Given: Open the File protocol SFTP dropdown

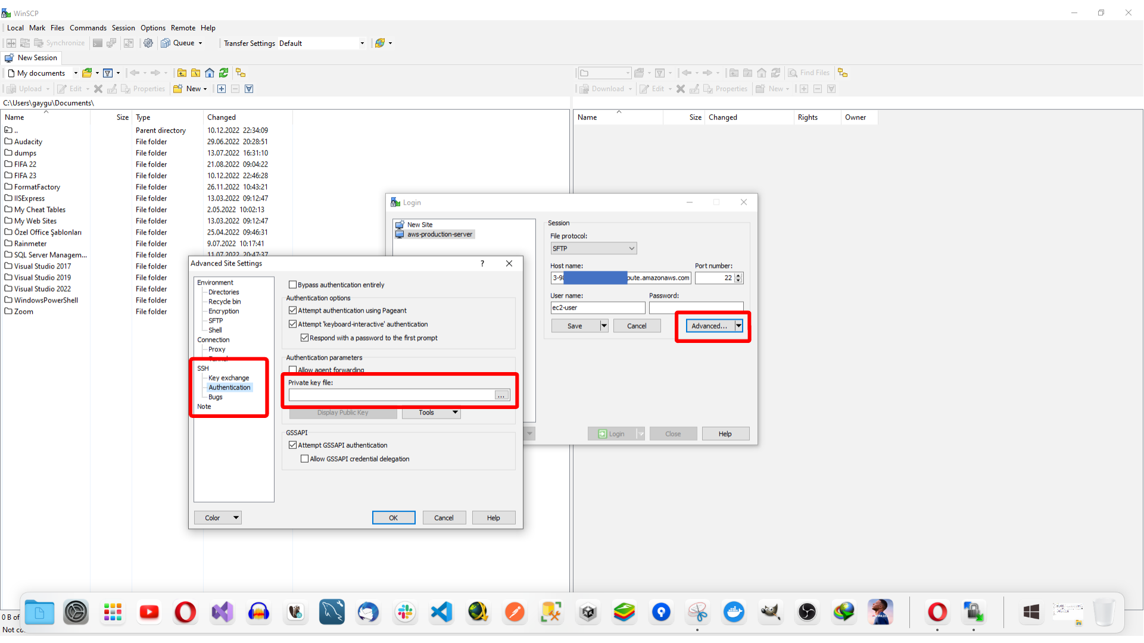Looking at the screenshot, I should point(593,248).
